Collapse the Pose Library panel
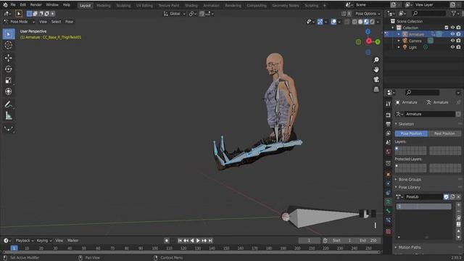 tap(409, 187)
